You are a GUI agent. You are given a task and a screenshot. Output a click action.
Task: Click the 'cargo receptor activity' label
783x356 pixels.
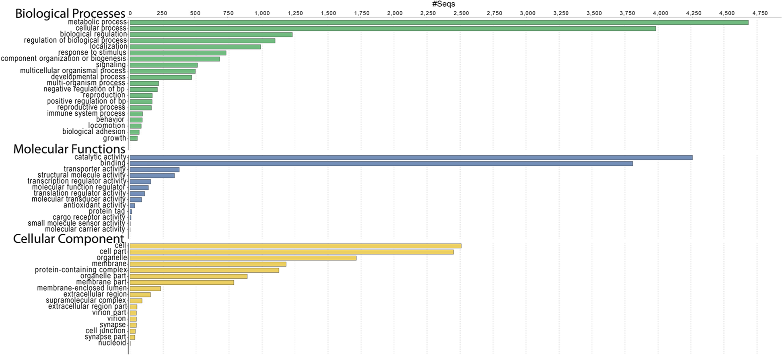coord(89,217)
